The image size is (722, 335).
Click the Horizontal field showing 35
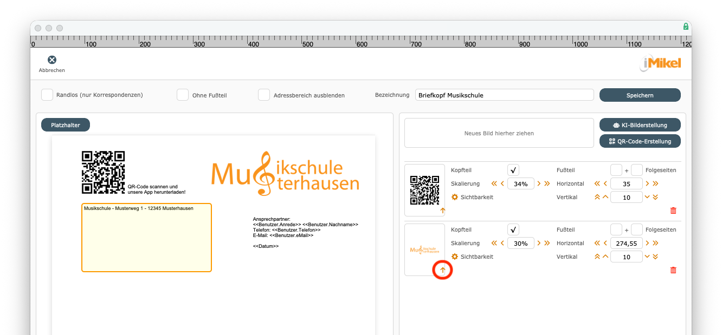pyautogui.click(x=627, y=183)
